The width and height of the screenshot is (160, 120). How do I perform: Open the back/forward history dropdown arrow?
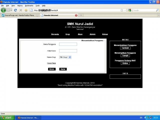[11, 10]
